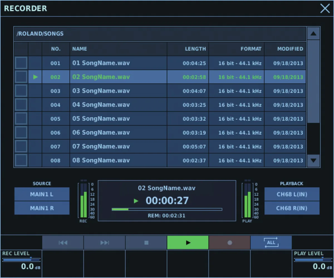
Task: Check the box for 04 SongName.wav
Action: (x=21, y=105)
